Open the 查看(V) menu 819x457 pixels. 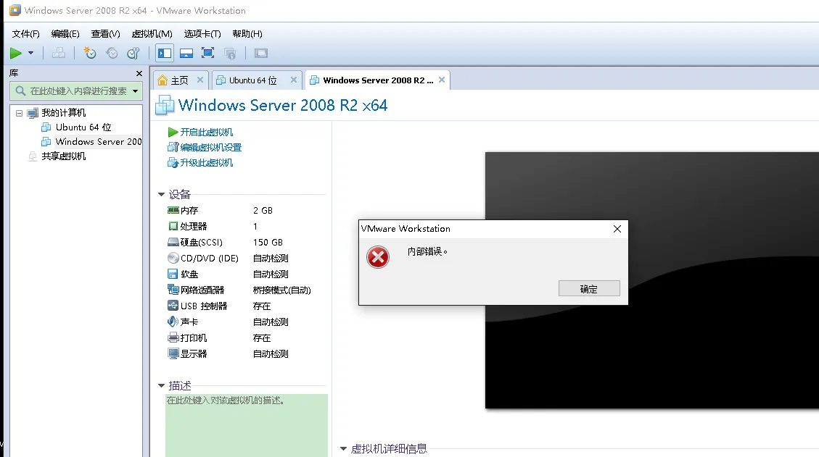point(105,34)
